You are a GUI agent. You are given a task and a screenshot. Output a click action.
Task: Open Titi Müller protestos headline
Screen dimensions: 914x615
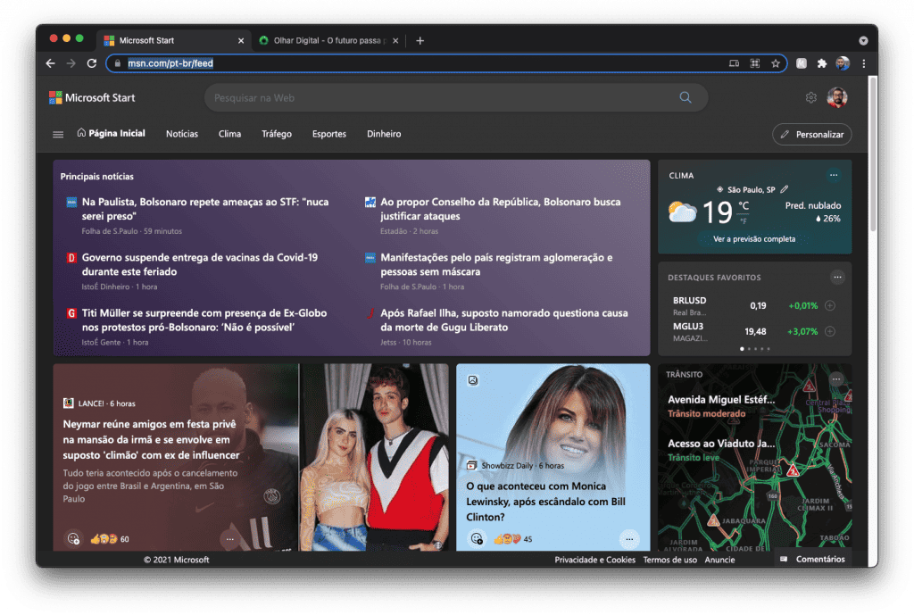click(204, 320)
